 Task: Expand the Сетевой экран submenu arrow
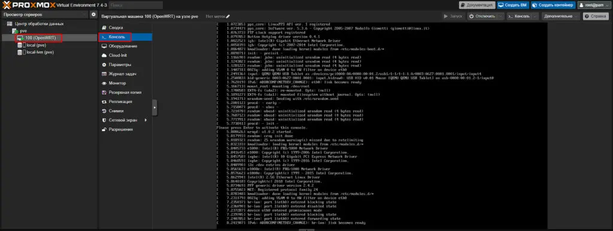click(x=145, y=120)
